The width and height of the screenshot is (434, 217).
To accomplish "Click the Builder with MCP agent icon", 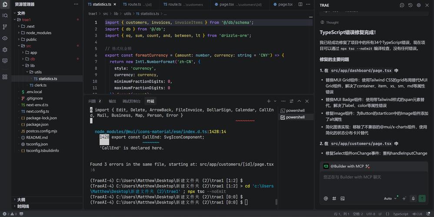I will click(326, 166).
